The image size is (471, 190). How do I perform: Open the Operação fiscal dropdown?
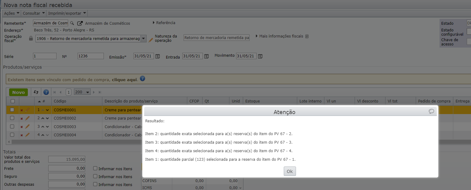pyautogui.click(x=143, y=39)
